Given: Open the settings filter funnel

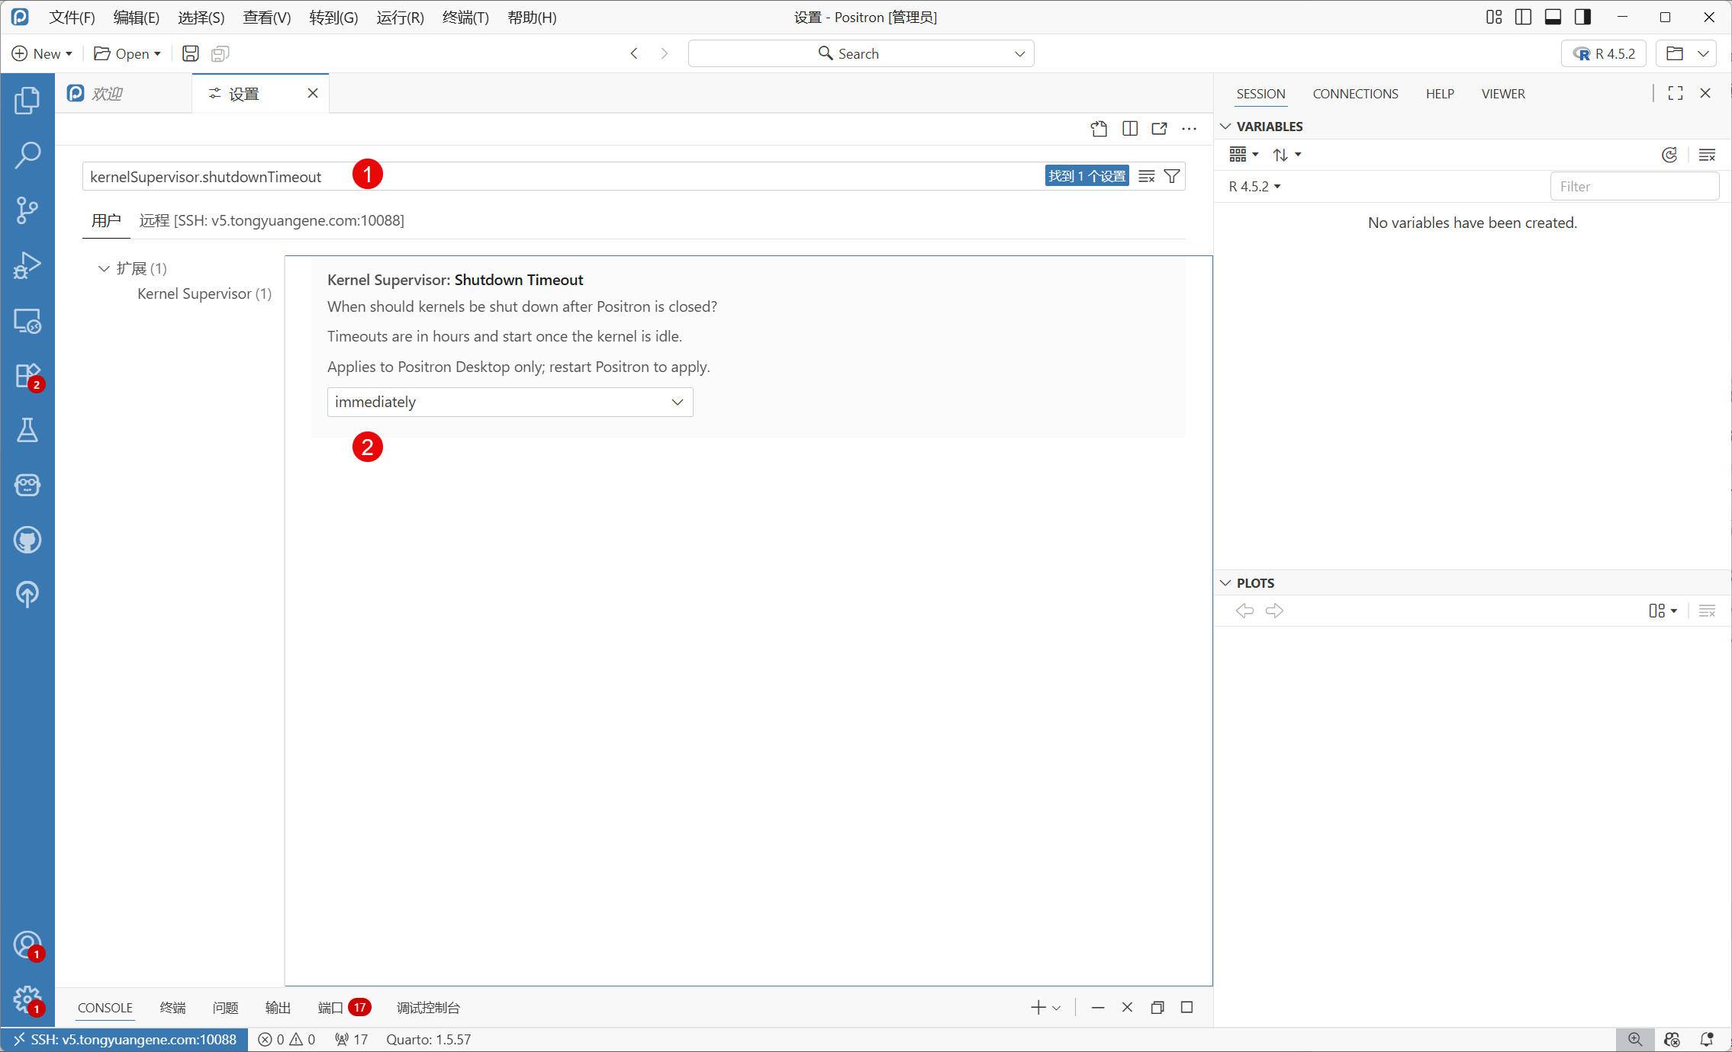Looking at the screenshot, I should click(x=1172, y=176).
